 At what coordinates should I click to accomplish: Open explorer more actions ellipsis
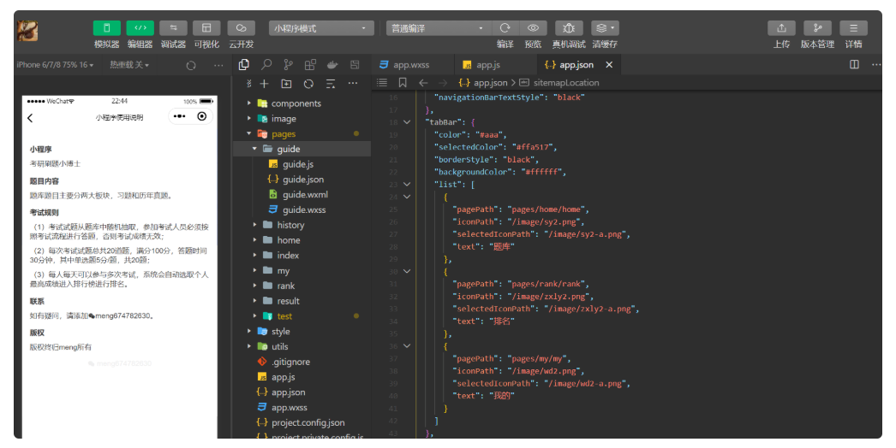click(353, 83)
